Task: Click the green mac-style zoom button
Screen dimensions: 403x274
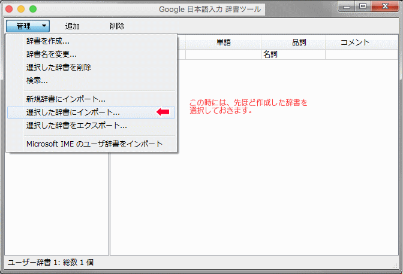Action: pos(33,9)
